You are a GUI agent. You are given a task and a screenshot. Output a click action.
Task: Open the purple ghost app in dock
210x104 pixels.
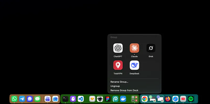tap(73, 99)
